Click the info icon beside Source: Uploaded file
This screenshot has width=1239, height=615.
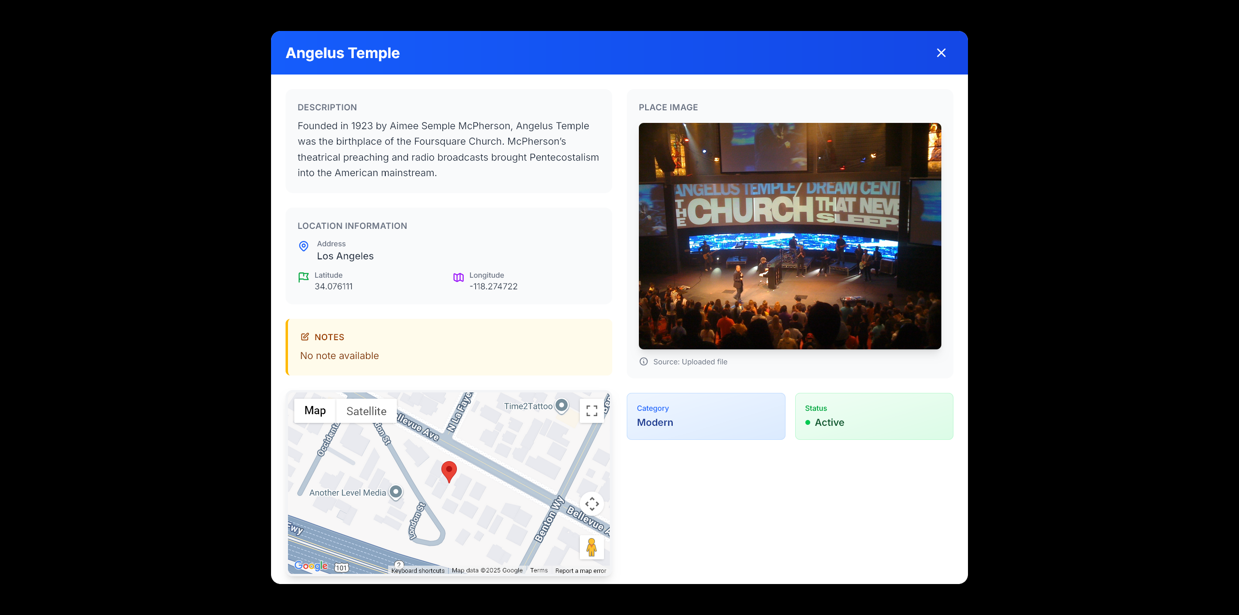643,361
